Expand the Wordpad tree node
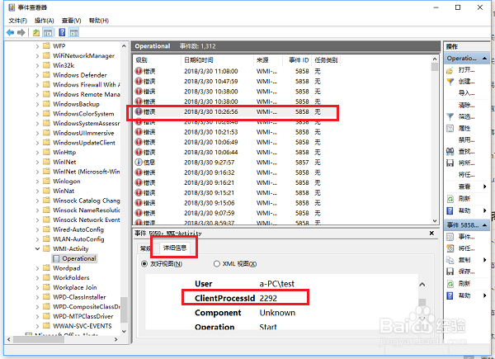Viewport: 495px width, 359px height. [38, 268]
